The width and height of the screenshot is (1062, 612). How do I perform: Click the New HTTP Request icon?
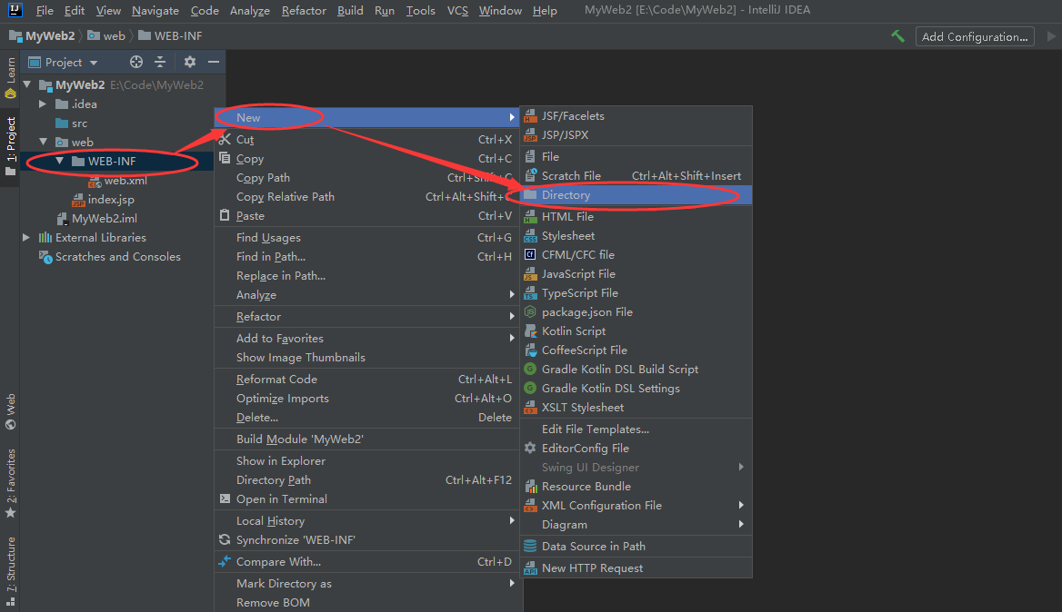(530, 568)
